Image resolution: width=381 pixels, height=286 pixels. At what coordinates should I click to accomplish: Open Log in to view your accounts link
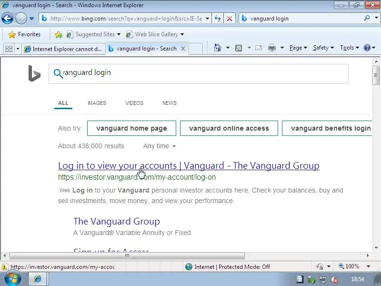point(189,165)
